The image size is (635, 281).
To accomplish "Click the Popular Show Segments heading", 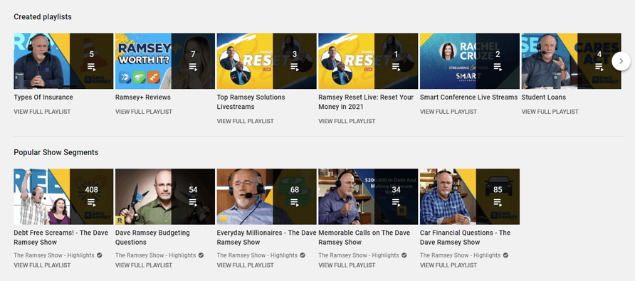I will tap(56, 153).
